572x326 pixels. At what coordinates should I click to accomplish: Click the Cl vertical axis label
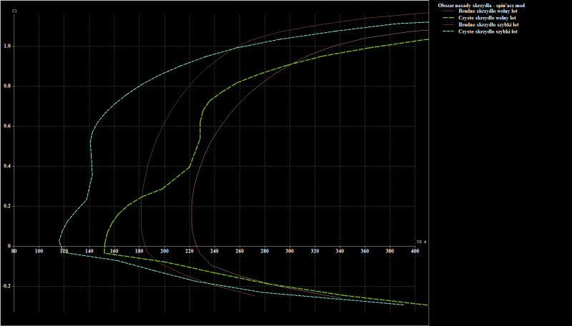tap(14, 11)
